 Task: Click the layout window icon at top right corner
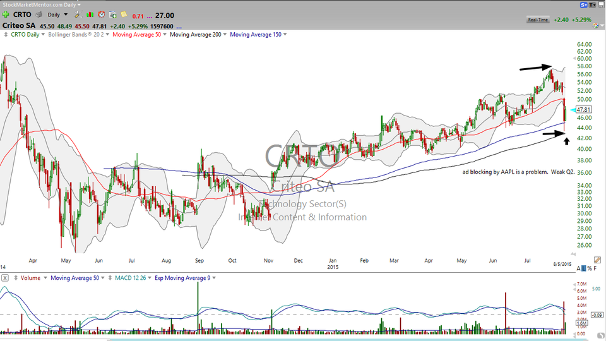pos(601,5)
